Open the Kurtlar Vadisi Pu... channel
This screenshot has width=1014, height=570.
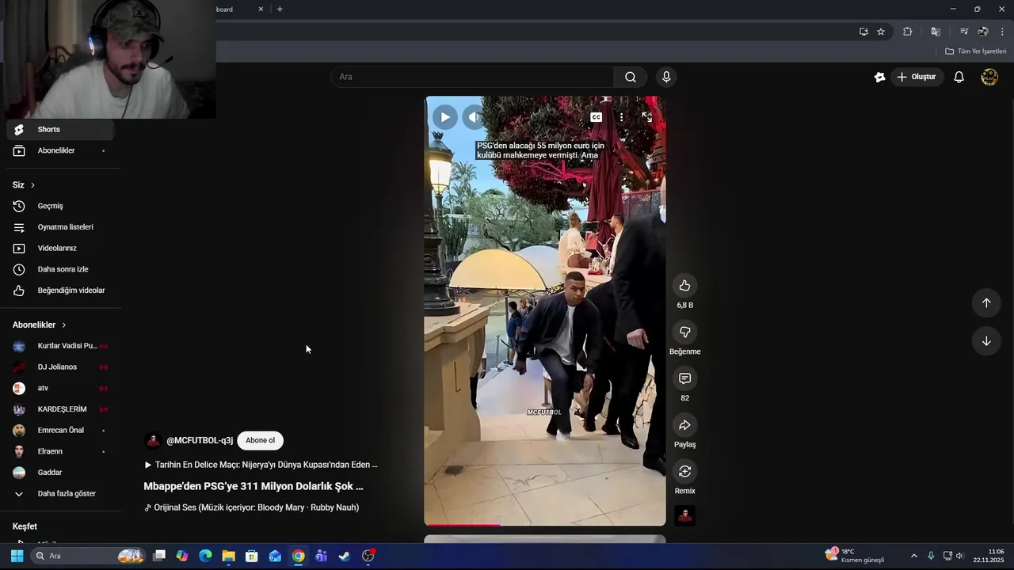coord(60,346)
